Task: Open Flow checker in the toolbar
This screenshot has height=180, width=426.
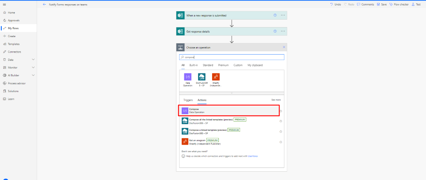Action: (399, 4)
